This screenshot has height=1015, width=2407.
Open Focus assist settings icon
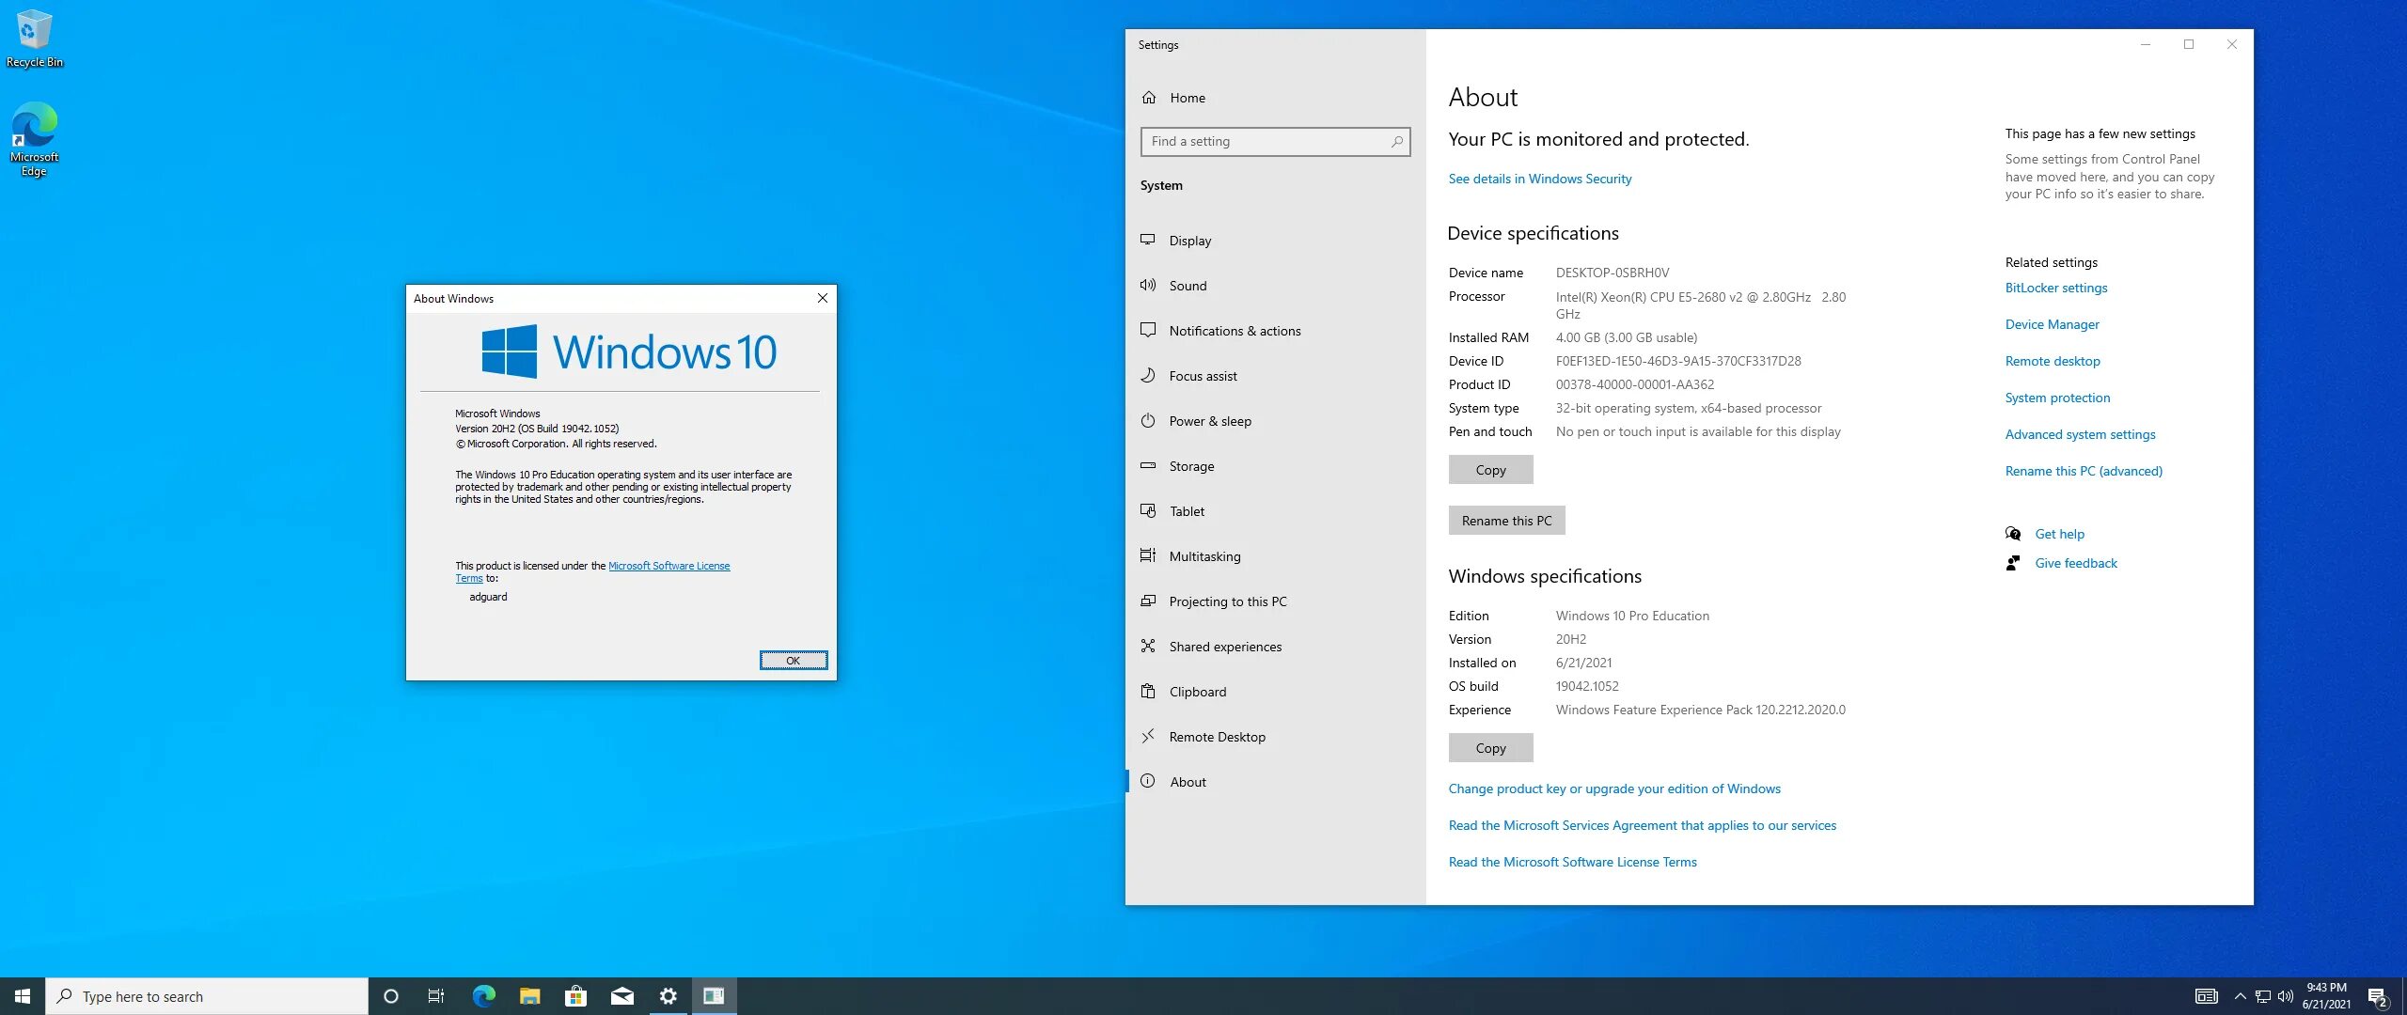[x=1150, y=376]
